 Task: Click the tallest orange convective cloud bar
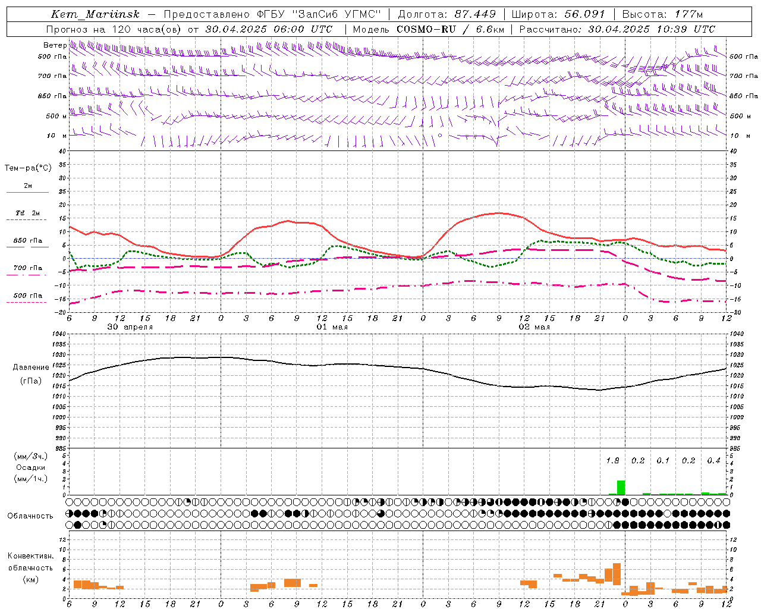617,574
